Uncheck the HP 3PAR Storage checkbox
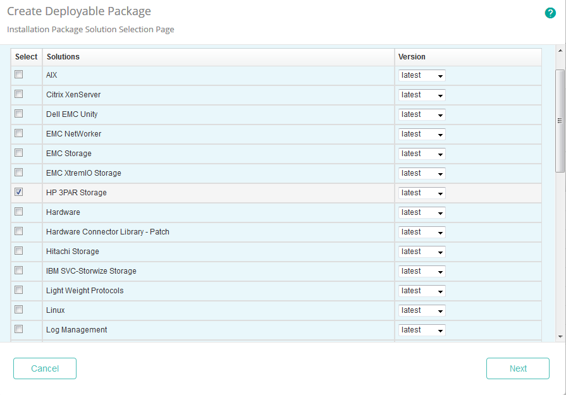 point(19,192)
